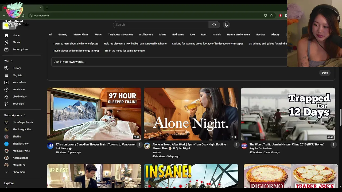Click Regular Car Reviews channel avatar
This screenshot has width=342, height=192.
tap(244, 146)
